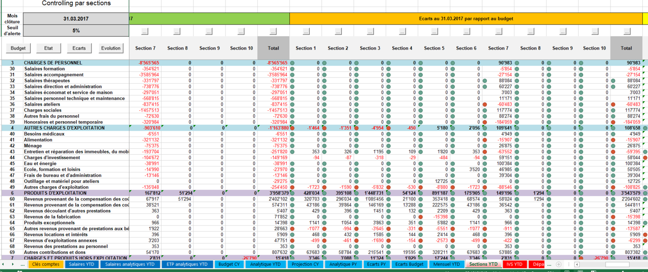Click the ... button above Section 8 in green block

177,31
